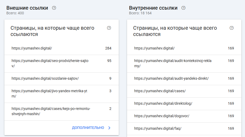
Task: Click count 169 in audit-yandeks-direkt row
Action: click(x=231, y=78)
